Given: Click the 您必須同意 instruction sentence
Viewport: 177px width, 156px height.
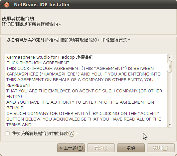Looking at the screenshot, I should (68, 40).
